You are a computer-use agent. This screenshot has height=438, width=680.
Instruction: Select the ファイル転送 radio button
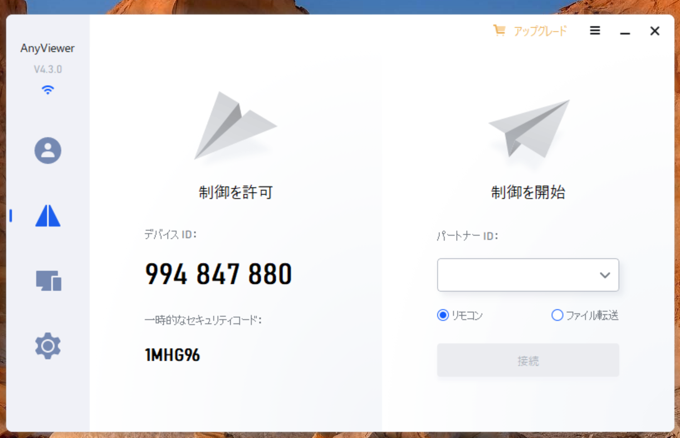[x=557, y=316]
